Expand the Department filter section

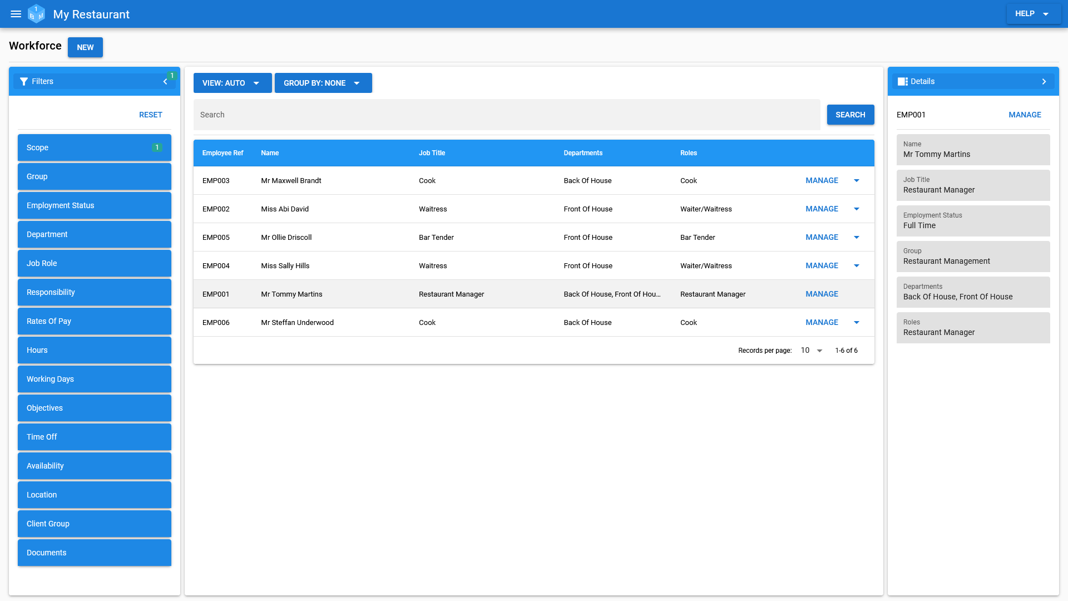point(94,234)
